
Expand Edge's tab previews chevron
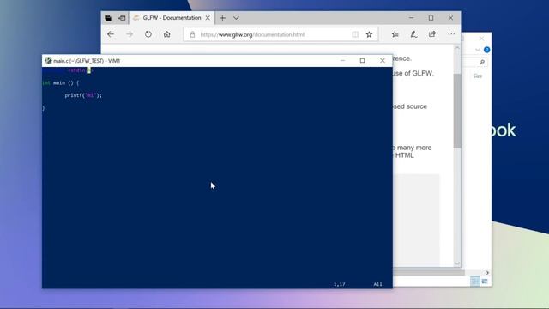coord(236,18)
